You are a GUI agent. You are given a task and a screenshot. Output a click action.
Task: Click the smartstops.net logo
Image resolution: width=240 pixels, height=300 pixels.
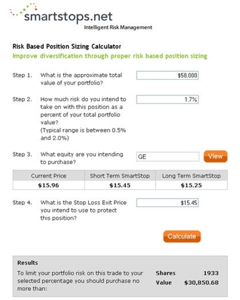click(61, 13)
